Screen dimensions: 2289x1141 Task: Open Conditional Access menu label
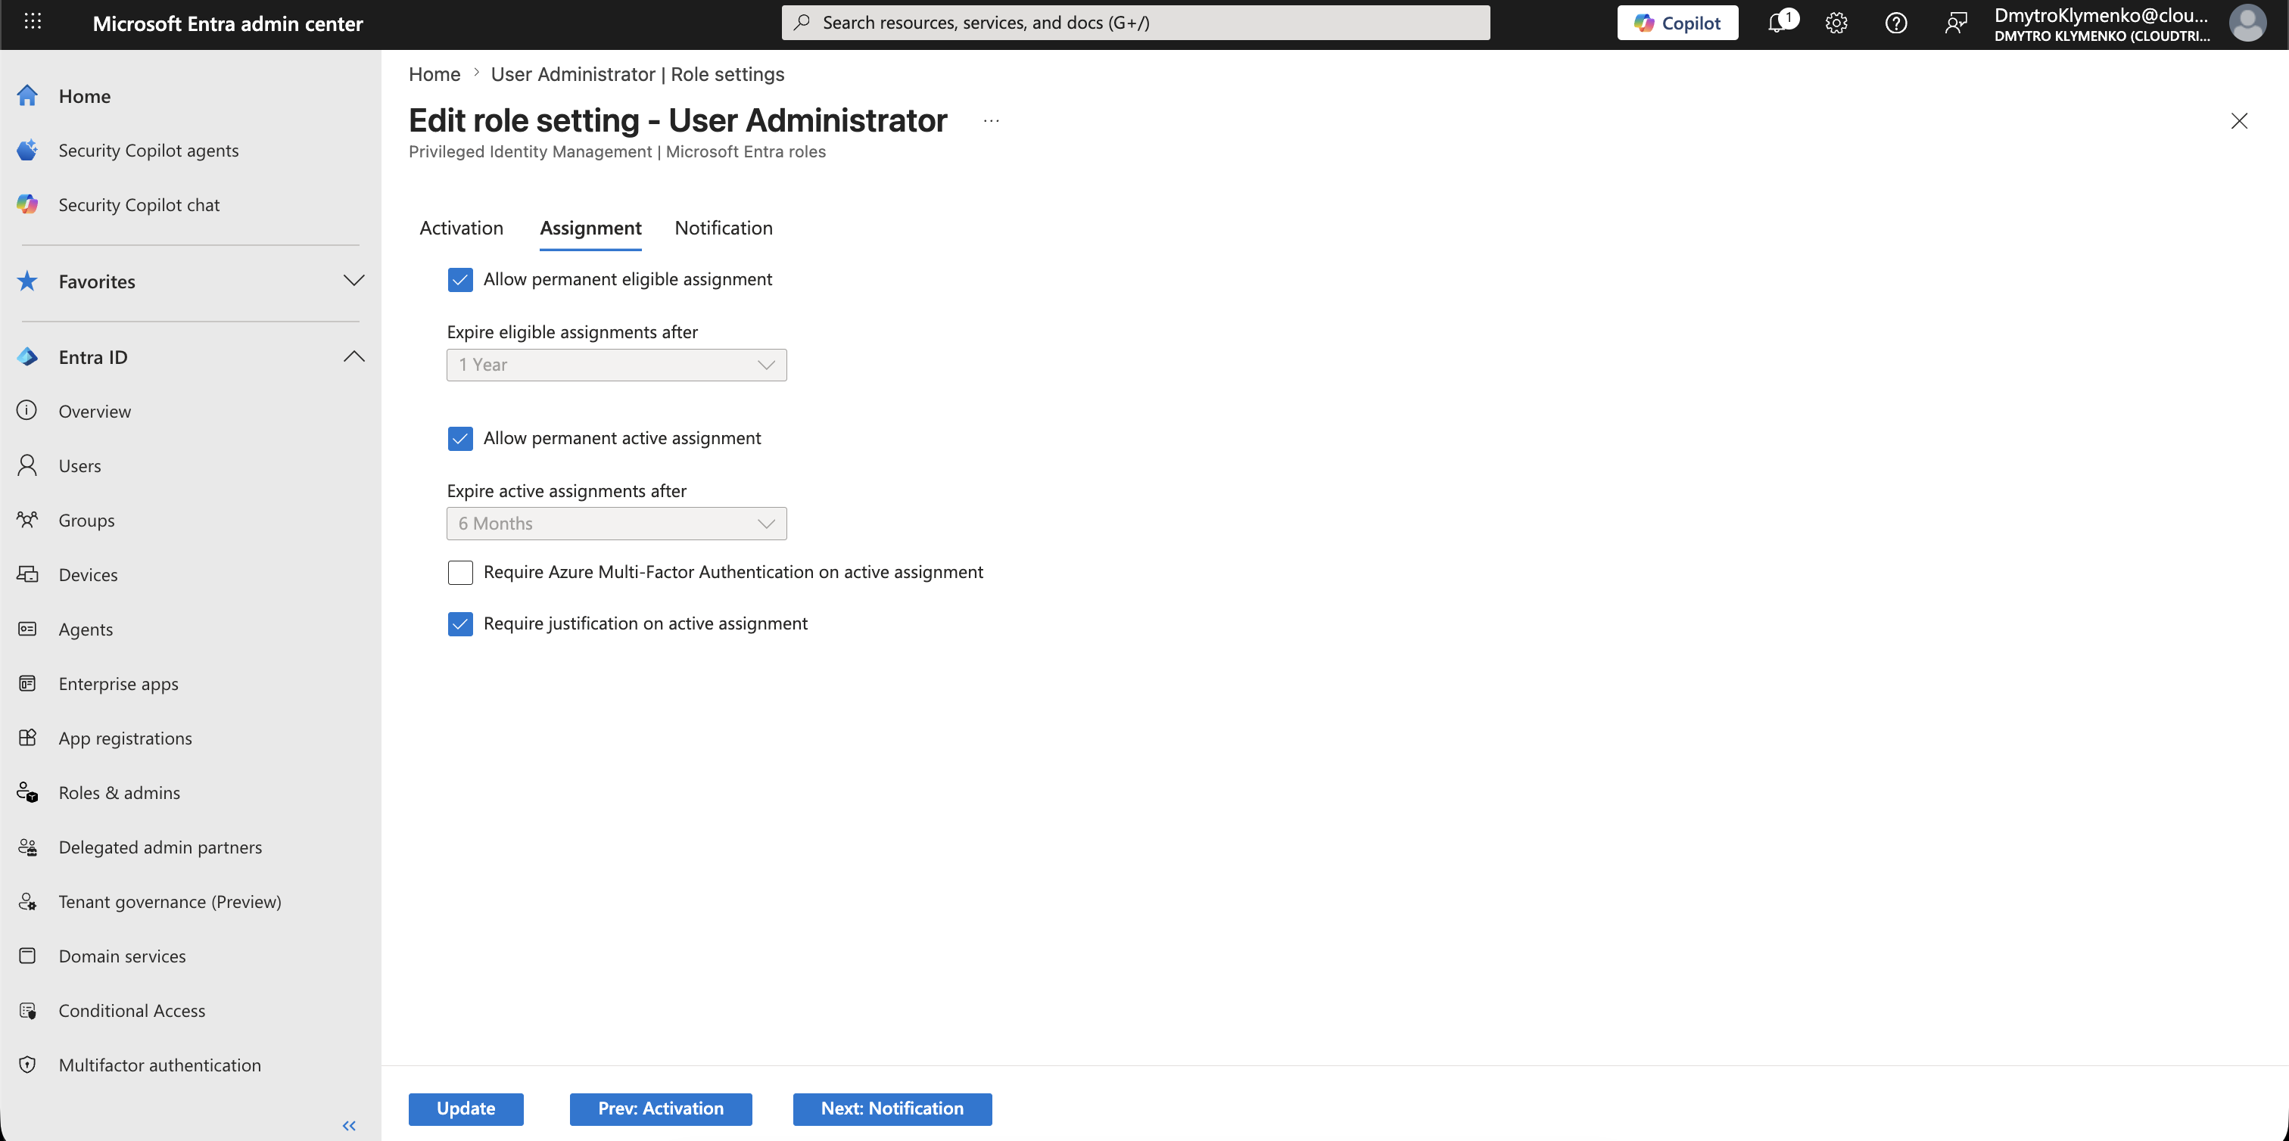pyautogui.click(x=132, y=1010)
